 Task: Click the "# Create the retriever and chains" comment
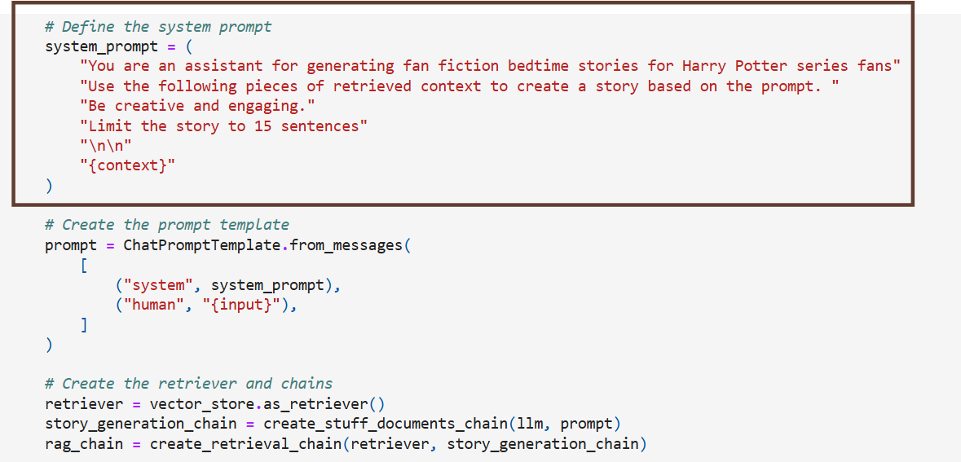[x=189, y=384]
